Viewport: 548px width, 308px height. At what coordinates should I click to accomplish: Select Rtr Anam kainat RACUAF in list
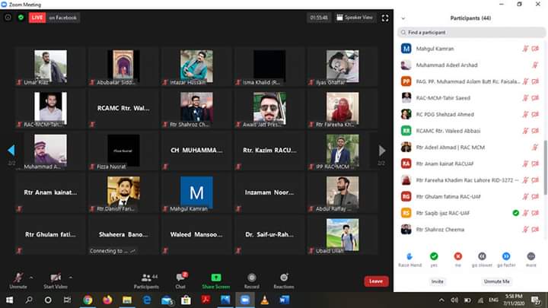[470, 164]
